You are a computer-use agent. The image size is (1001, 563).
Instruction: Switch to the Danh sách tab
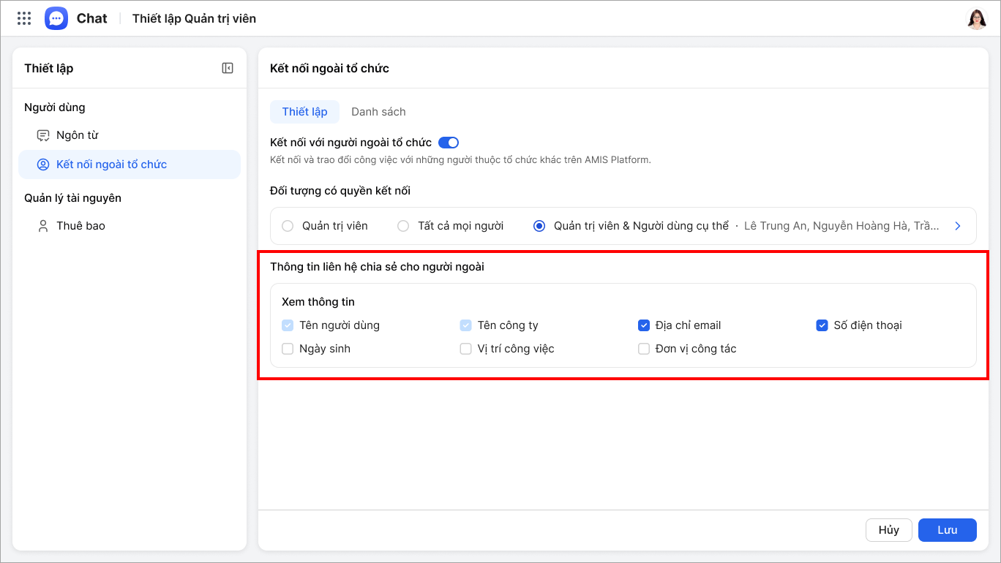(x=378, y=112)
